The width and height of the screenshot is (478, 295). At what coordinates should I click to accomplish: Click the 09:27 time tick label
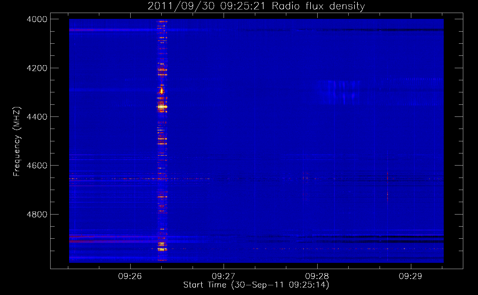[x=224, y=276]
